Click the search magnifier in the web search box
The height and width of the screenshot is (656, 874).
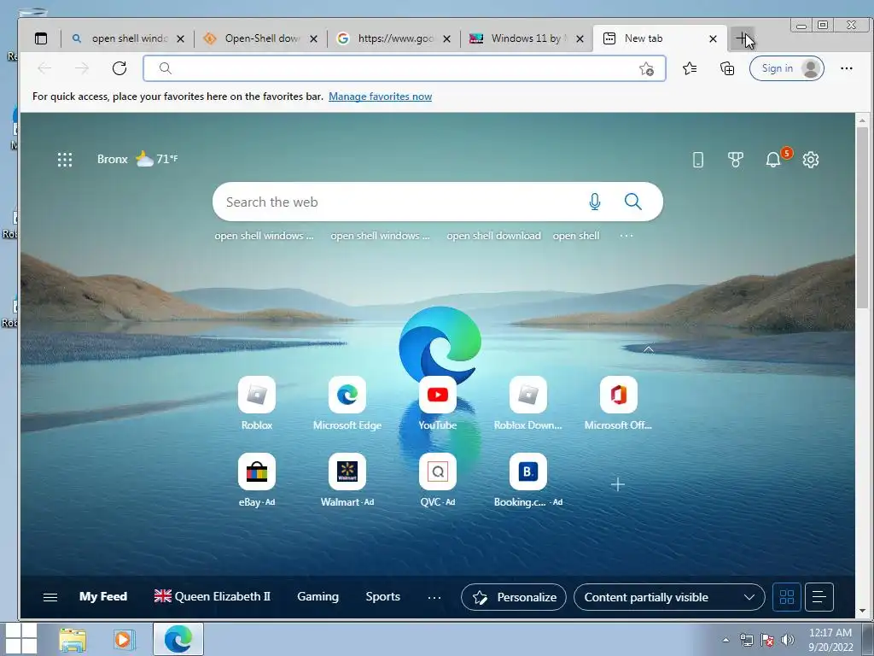coord(632,202)
